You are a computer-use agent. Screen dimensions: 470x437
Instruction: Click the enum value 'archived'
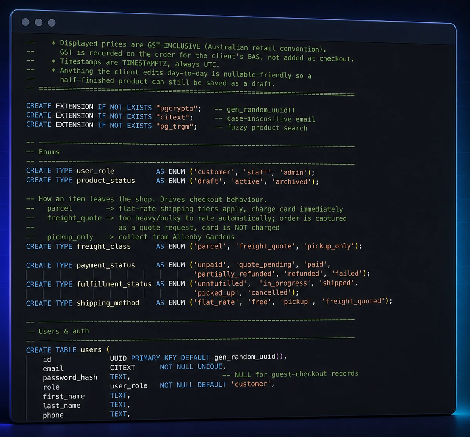tap(292, 182)
